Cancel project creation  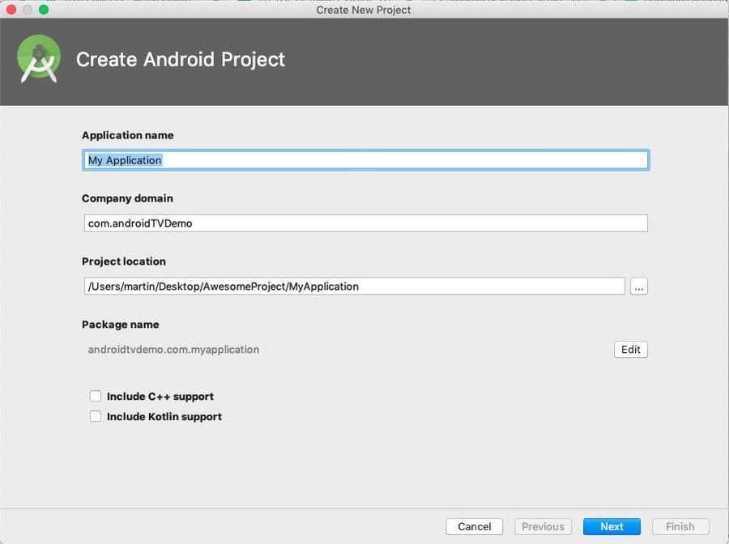pyautogui.click(x=474, y=526)
